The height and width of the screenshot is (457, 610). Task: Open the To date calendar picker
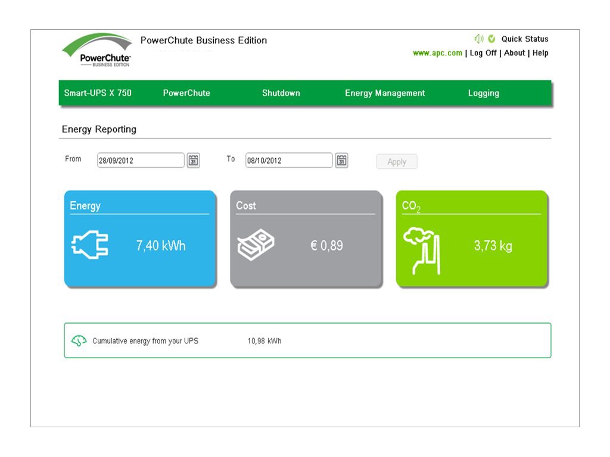coord(341,160)
